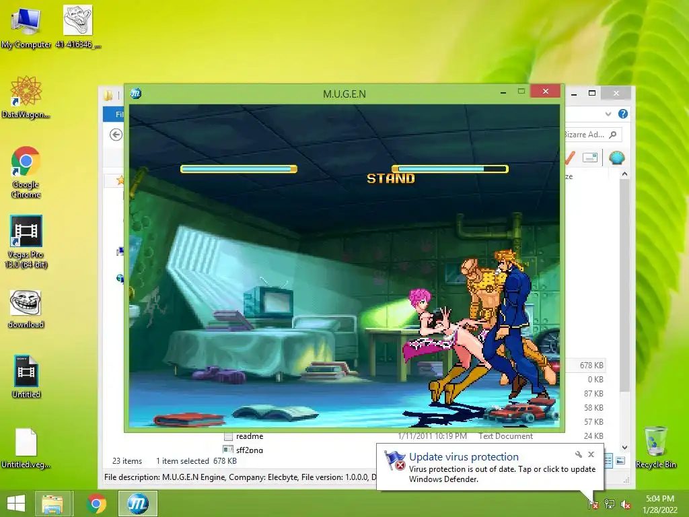Maximize the File Explorer window

(x=592, y=93)
